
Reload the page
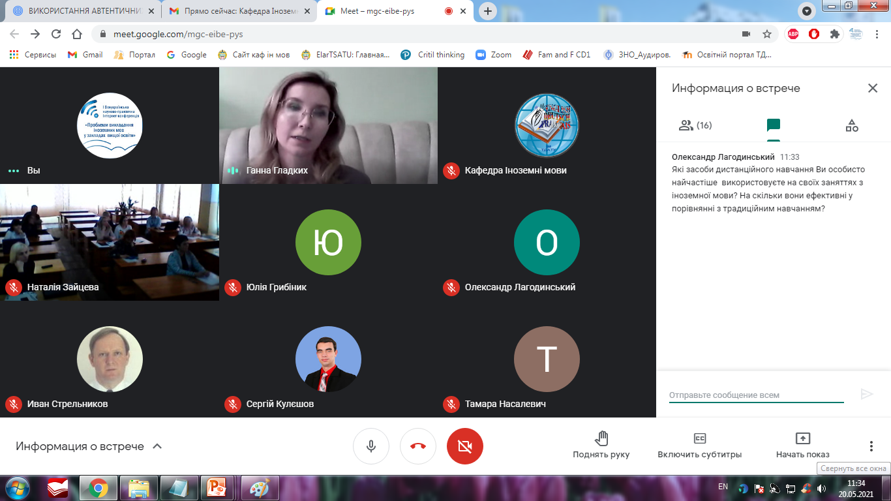(56, 34)
